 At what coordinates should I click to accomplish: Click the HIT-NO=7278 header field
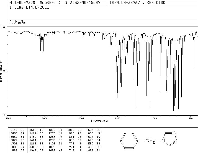[24, 2]
